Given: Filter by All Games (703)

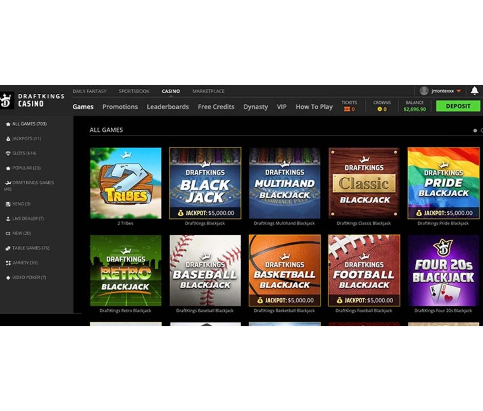Looking at the screenshot, I should [x=29, y=124].
